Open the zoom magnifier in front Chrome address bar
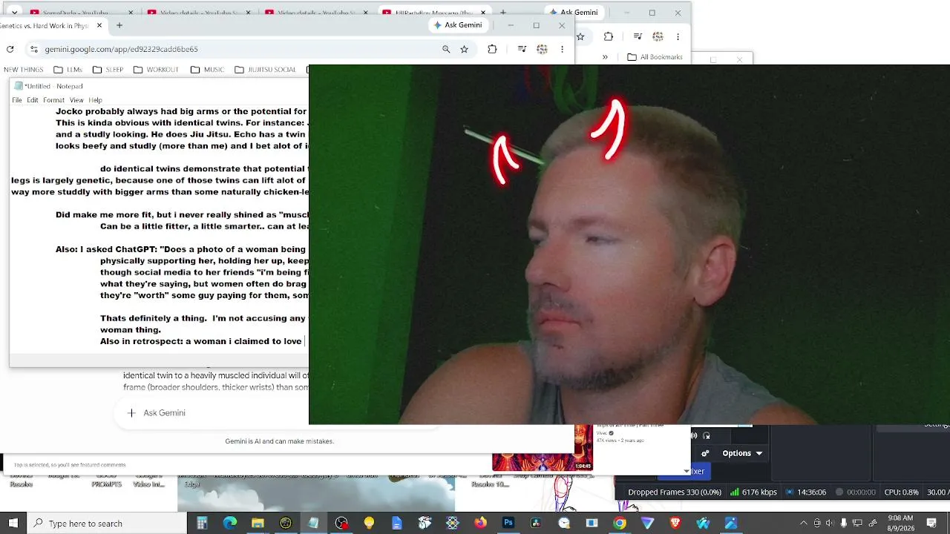Screen dimensions: 950x534 point(446,49)
